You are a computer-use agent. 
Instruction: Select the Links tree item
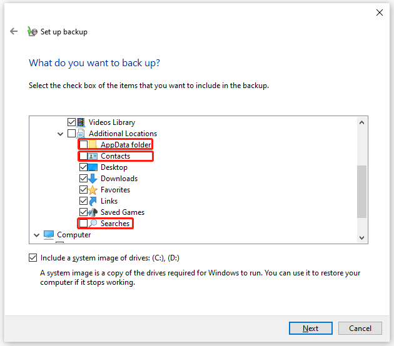pyautogui.click(x=109, y=201)
